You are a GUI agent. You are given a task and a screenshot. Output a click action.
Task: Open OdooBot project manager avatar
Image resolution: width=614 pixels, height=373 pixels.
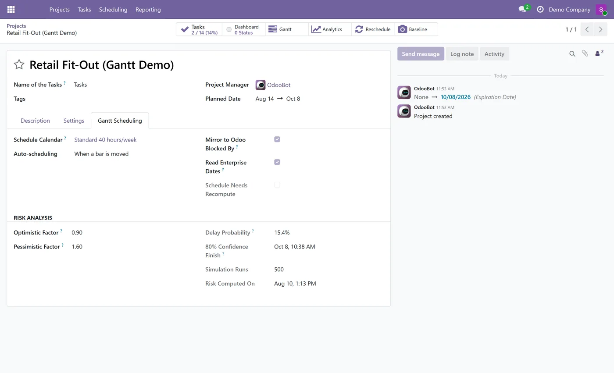click(x=261, y=85)
